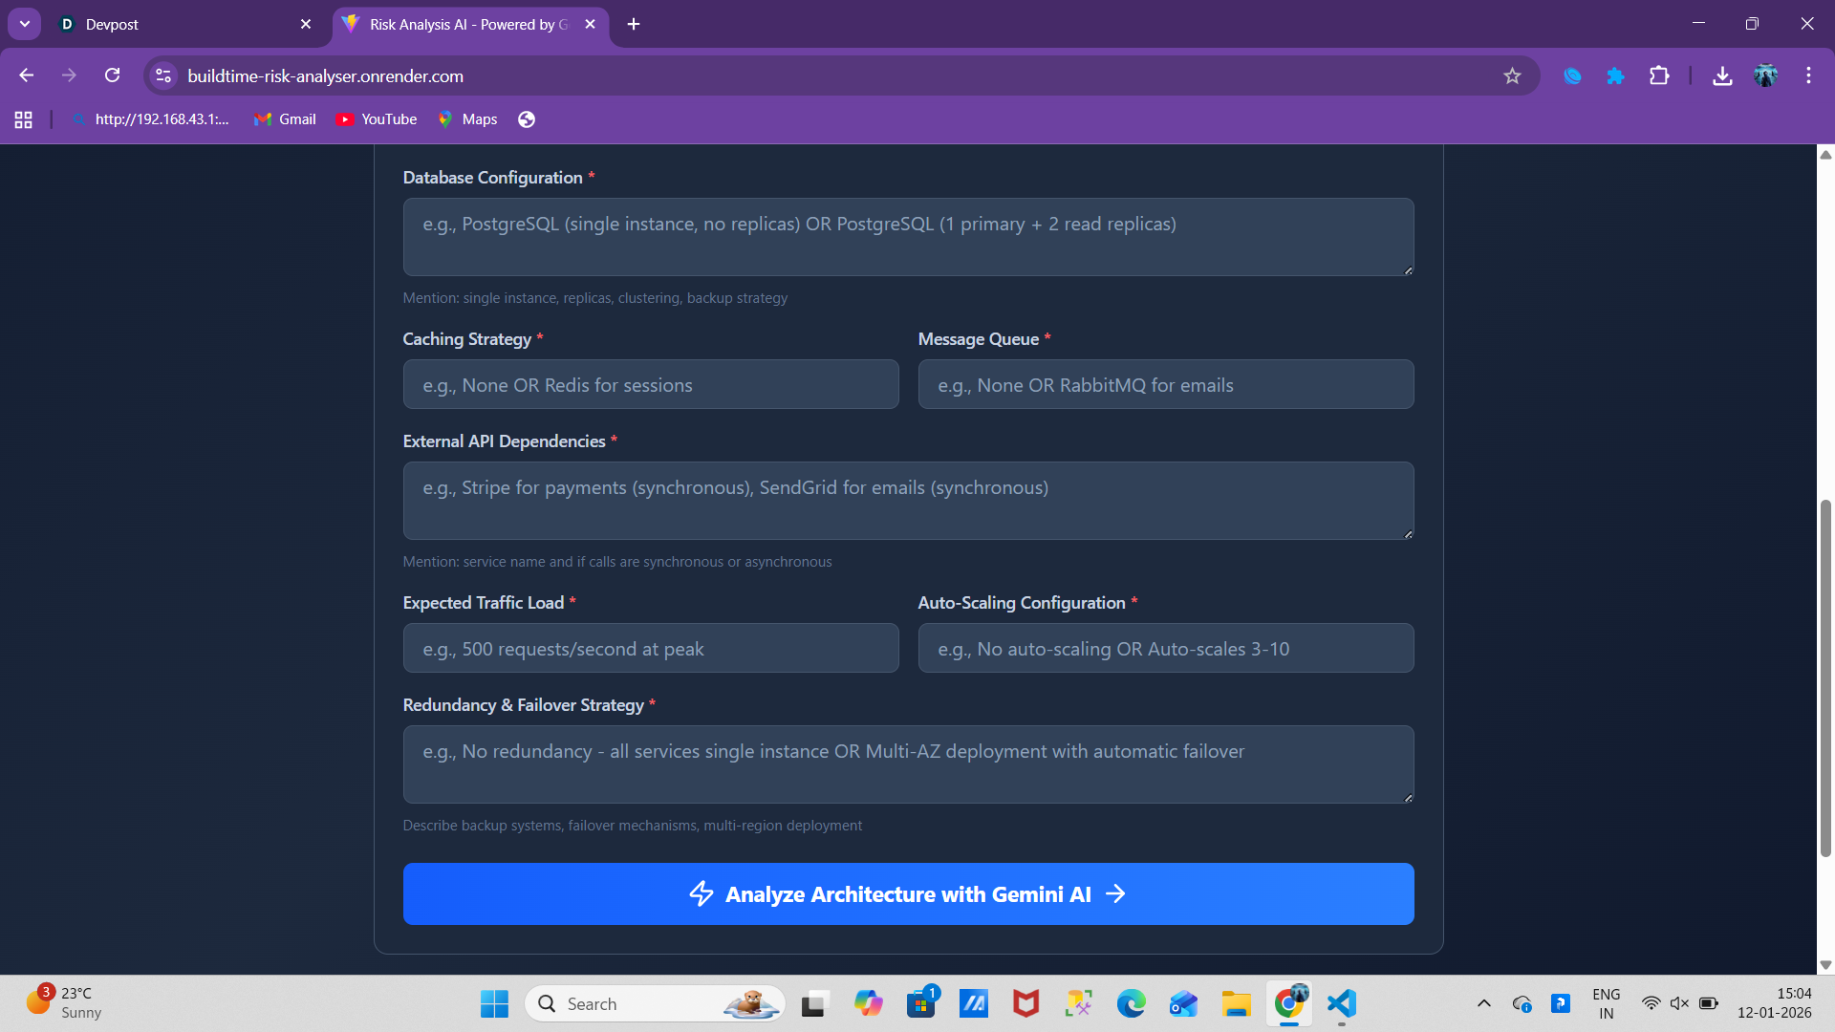Open a new browser tab
The height and width of the screenshot is (1032, 1835).
click(x=634, y=24)
